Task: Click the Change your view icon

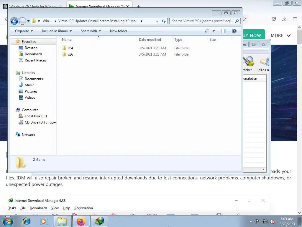Action: coord(207,31)
